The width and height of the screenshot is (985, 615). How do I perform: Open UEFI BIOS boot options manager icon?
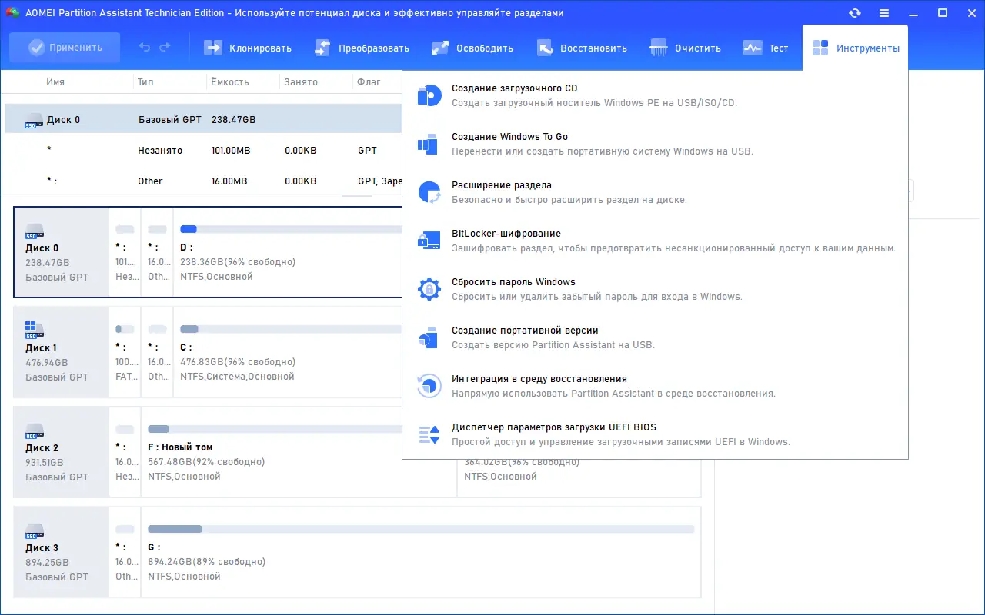(x=429, y=434)
